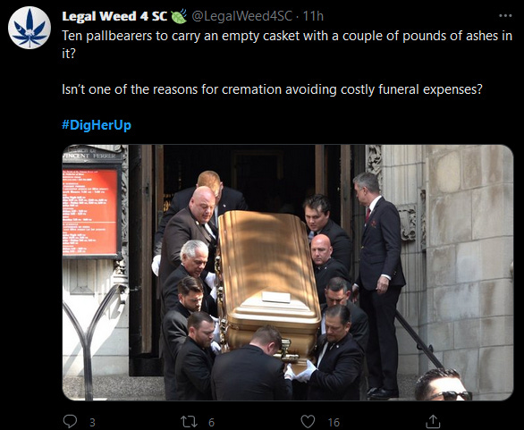This screenshot has width=524, height=430.
Task: Click the retweet count 6
Action: pyautogui.click(x=211, y=422)
